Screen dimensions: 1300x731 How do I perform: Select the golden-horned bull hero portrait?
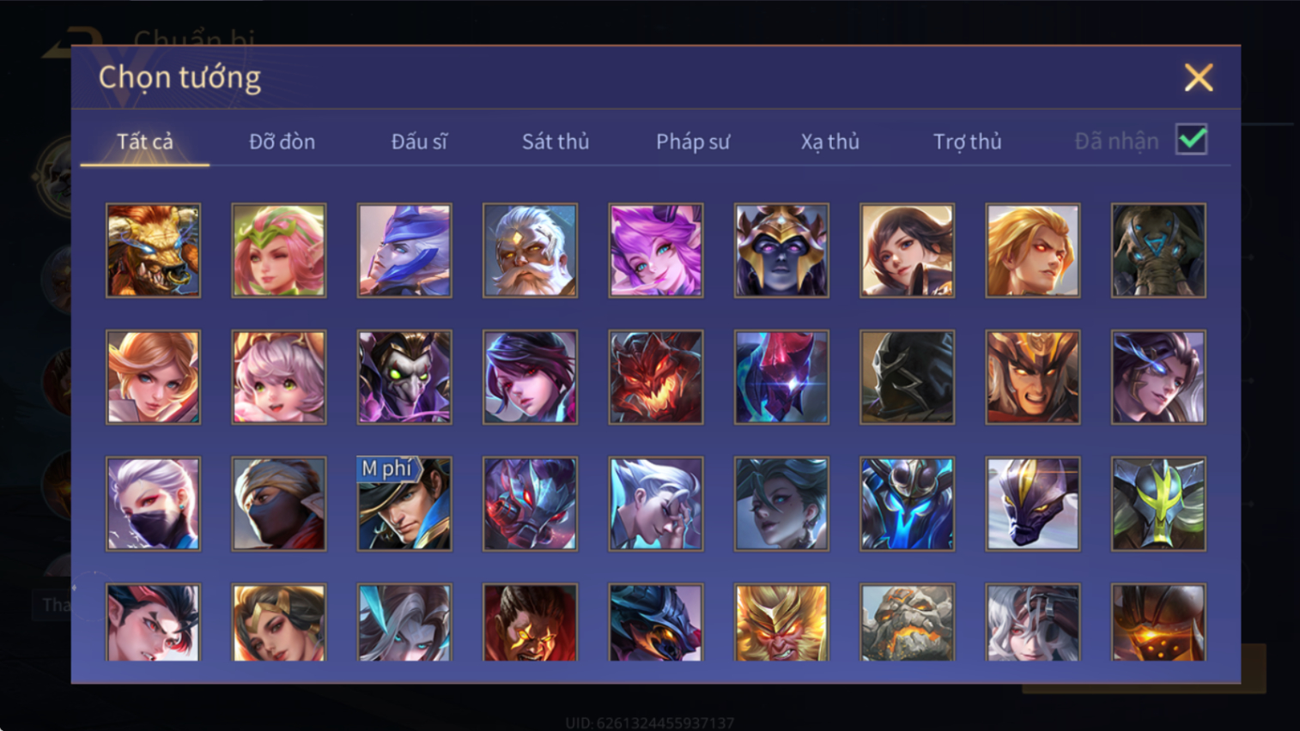pyautogui.click(x=153, y=251)
